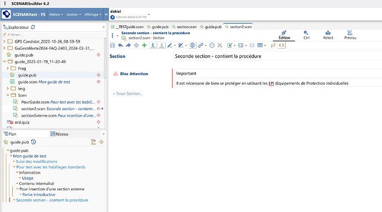Collapse the side panel with double chevron

pyautogui.click(x=106, y=14)
